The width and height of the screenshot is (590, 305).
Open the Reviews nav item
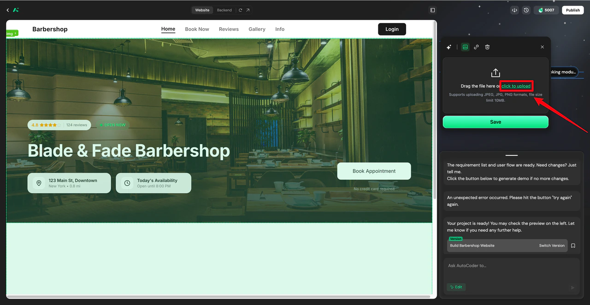click(x=229, y=29)
